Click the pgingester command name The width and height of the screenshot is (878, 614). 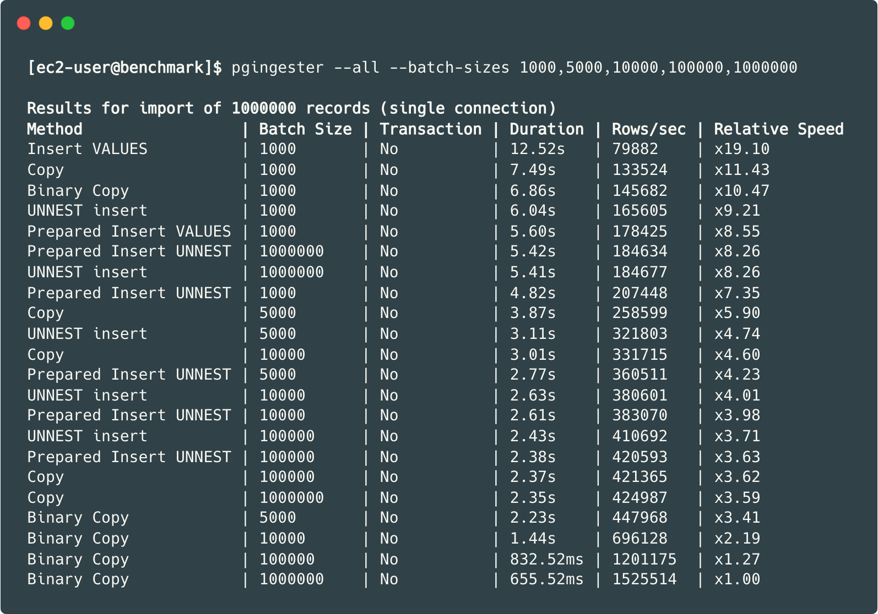point(277,68)
